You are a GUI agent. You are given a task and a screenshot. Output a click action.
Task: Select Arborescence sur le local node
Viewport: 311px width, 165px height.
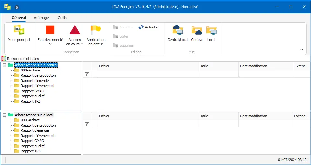(x=34, y=115)
